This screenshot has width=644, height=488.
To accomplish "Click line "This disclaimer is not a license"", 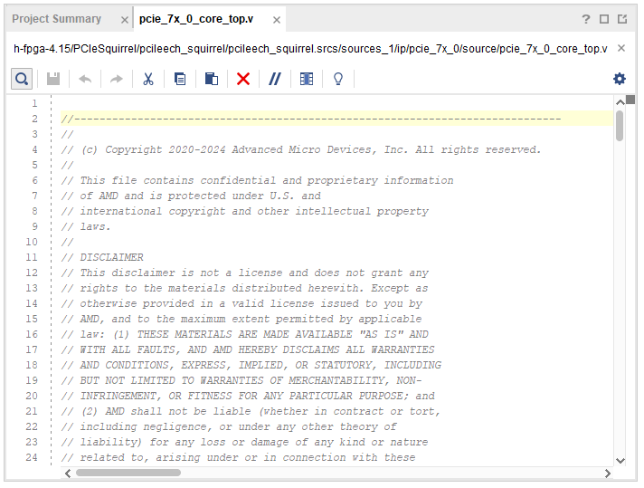I will pyautogui.click(x=245, y=273).
